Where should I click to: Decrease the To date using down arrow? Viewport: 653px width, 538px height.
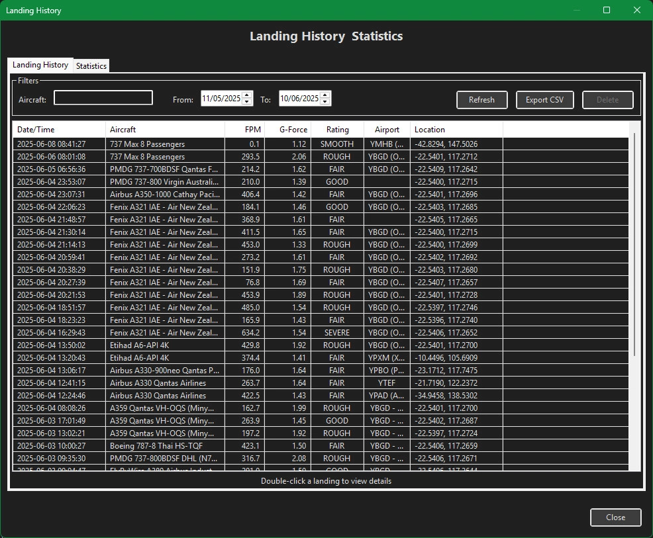click(325, 102)
